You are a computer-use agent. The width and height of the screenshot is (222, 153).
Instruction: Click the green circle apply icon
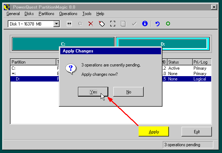click(x=168, y=24)
